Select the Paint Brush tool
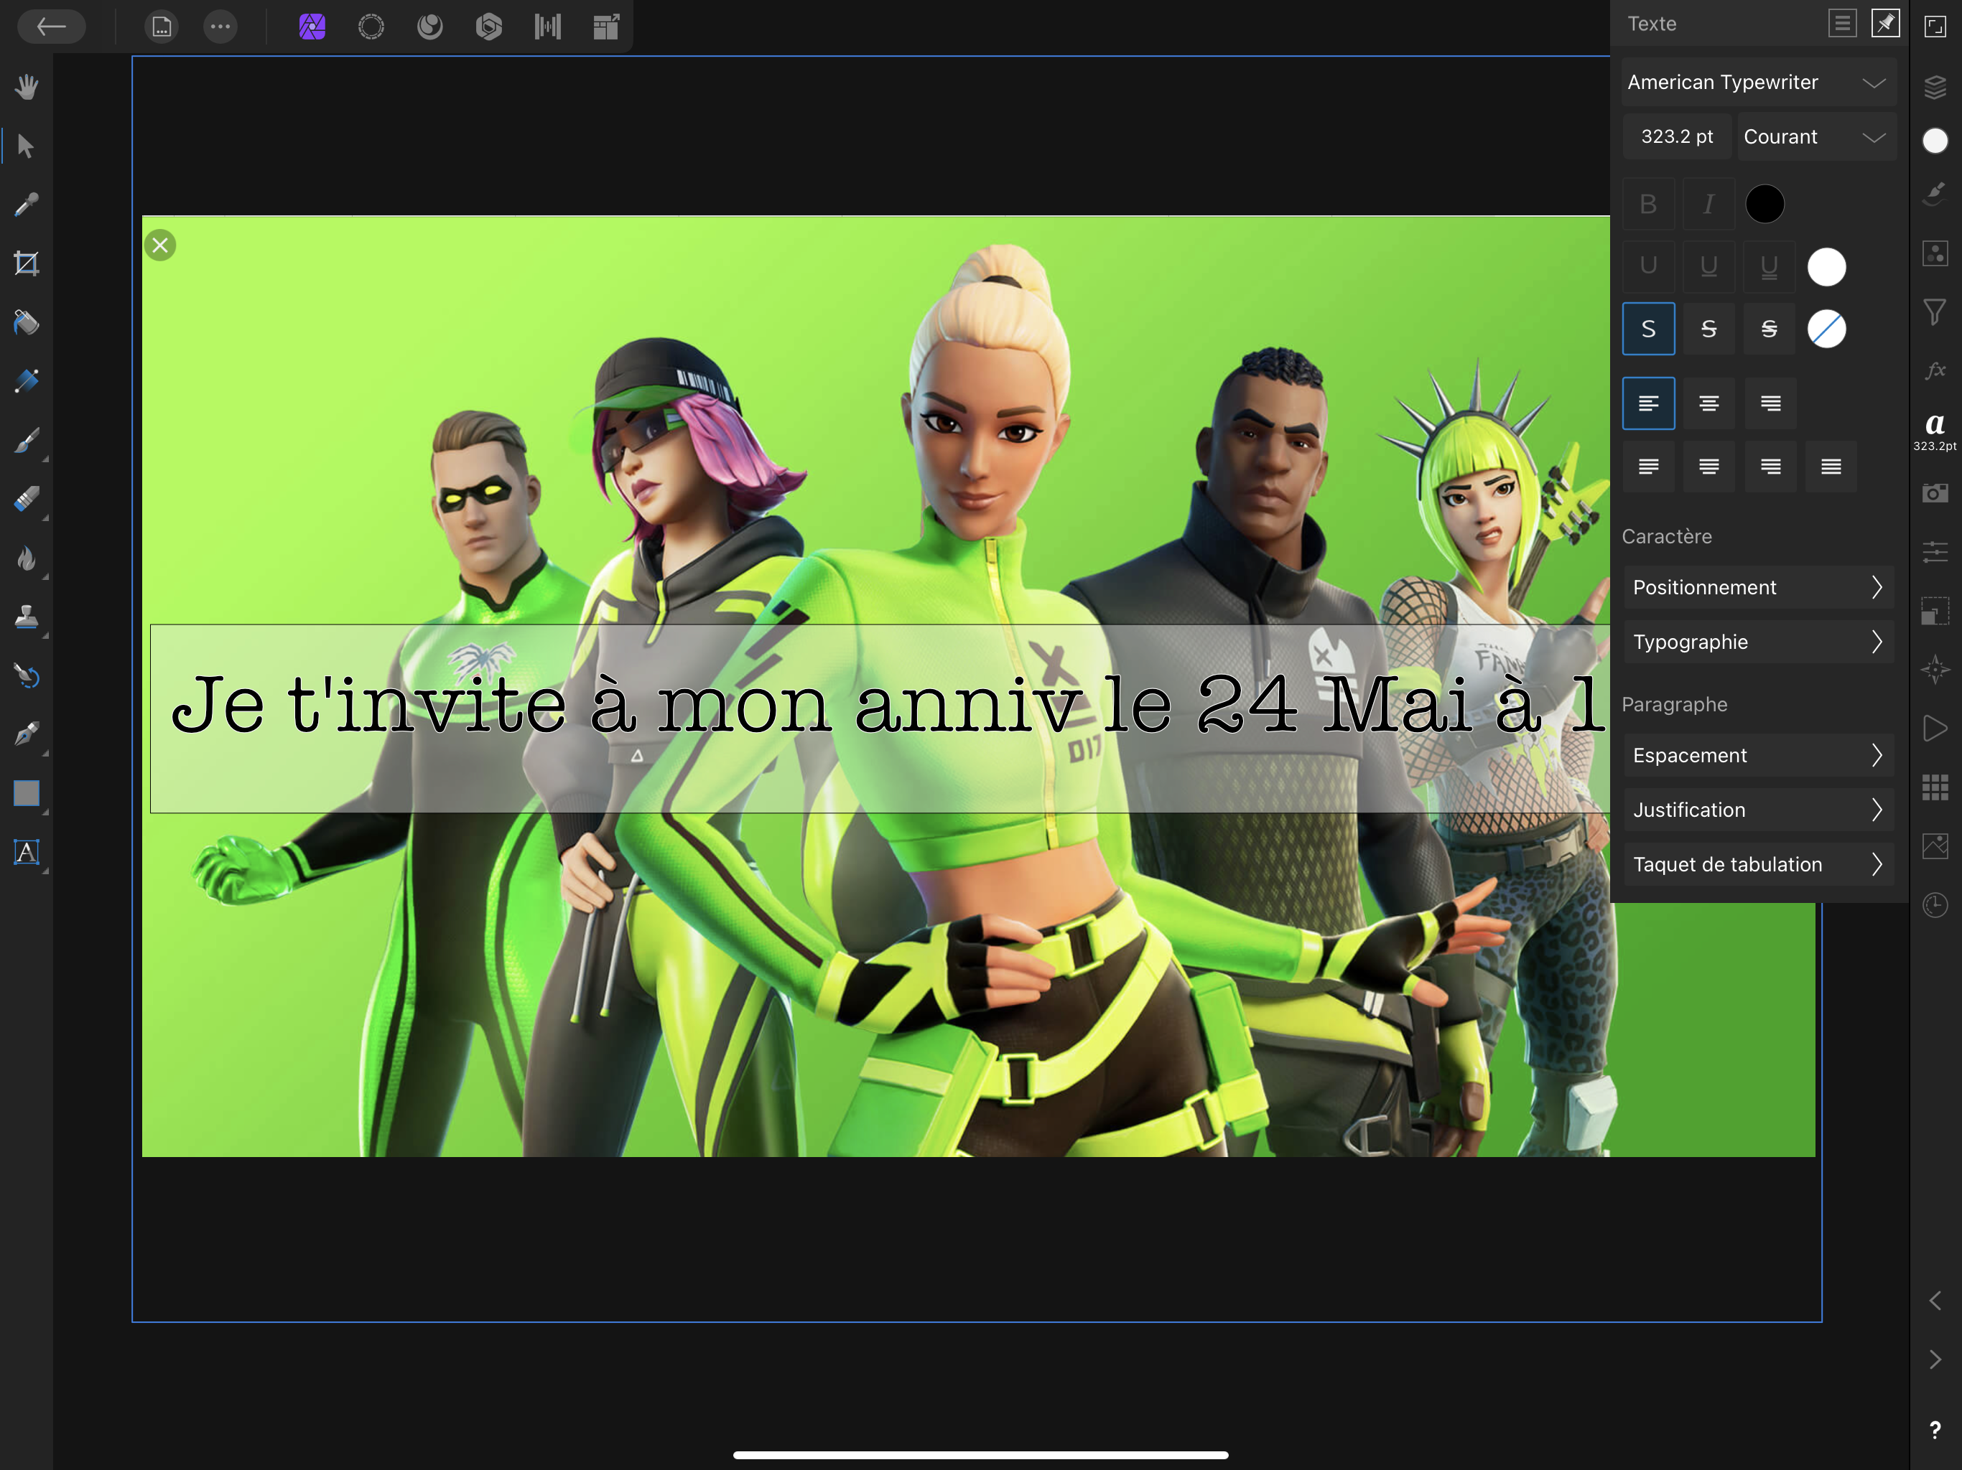 27,440
